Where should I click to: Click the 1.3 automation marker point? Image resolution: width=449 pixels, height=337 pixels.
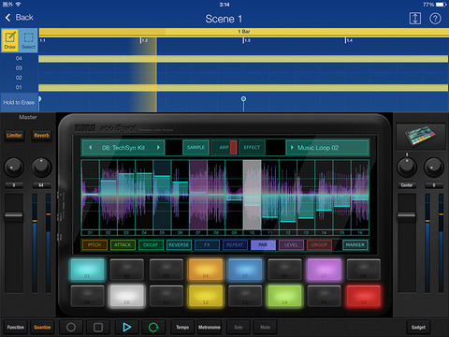point(243,99)
